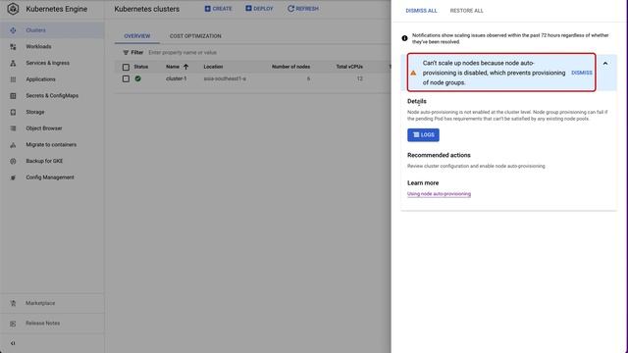Switch to the Cost Optimization tab
The width and height of the screenshot is (628, 353).
pos(195,36)
